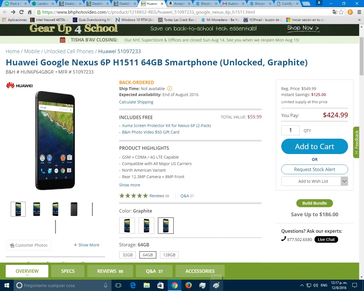Expand Show more product highlights
This screenshot has width=364, height=291.
coord(130,185)
